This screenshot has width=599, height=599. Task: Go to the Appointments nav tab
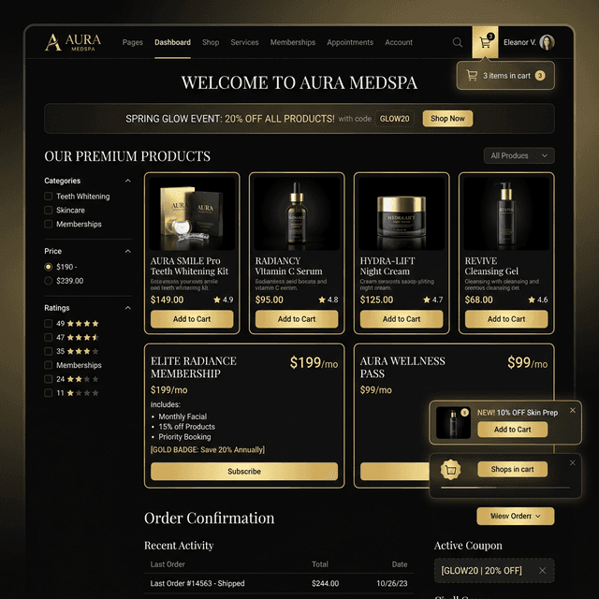350,42
